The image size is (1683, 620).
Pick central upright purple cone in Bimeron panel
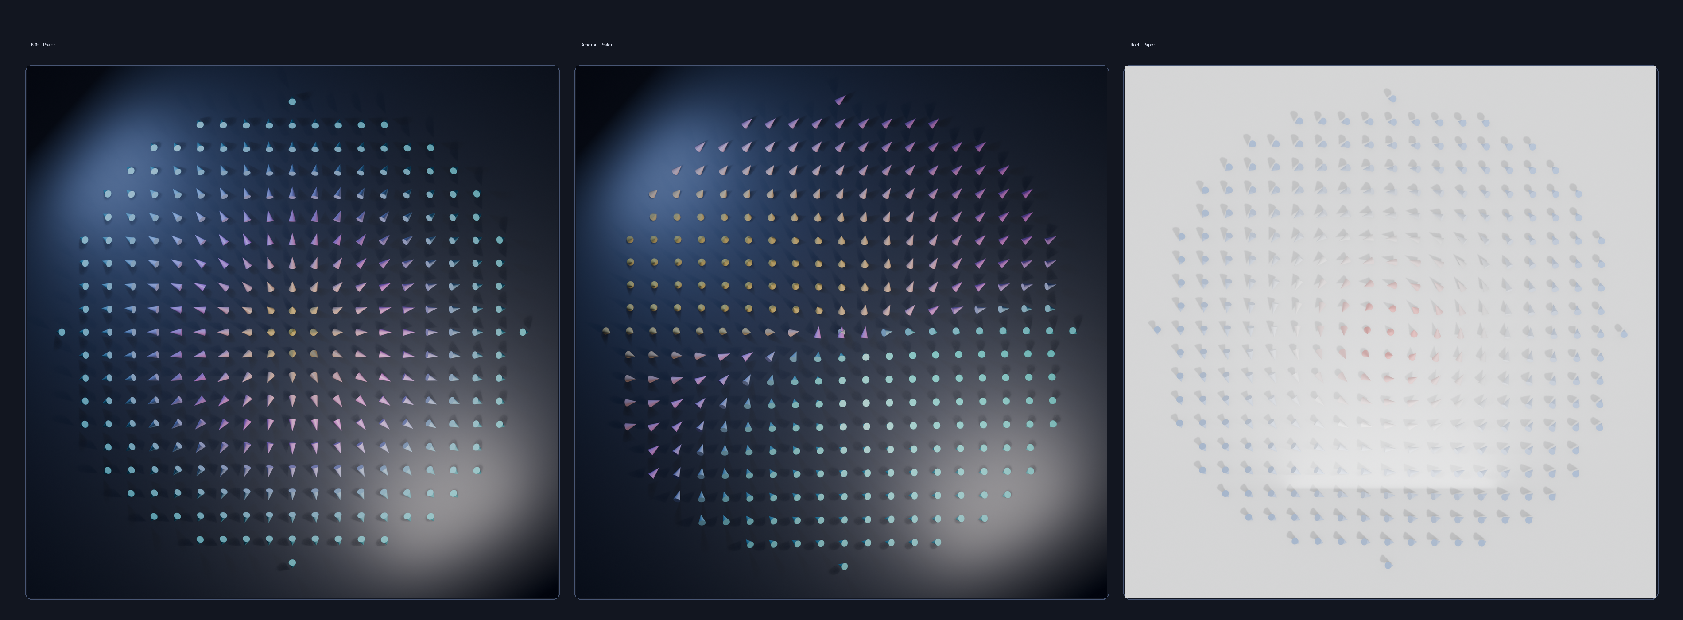[841, 333]
